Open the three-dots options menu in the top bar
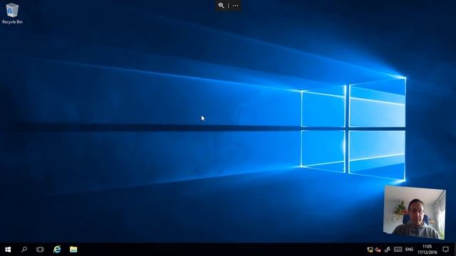 tap(235, 6)
